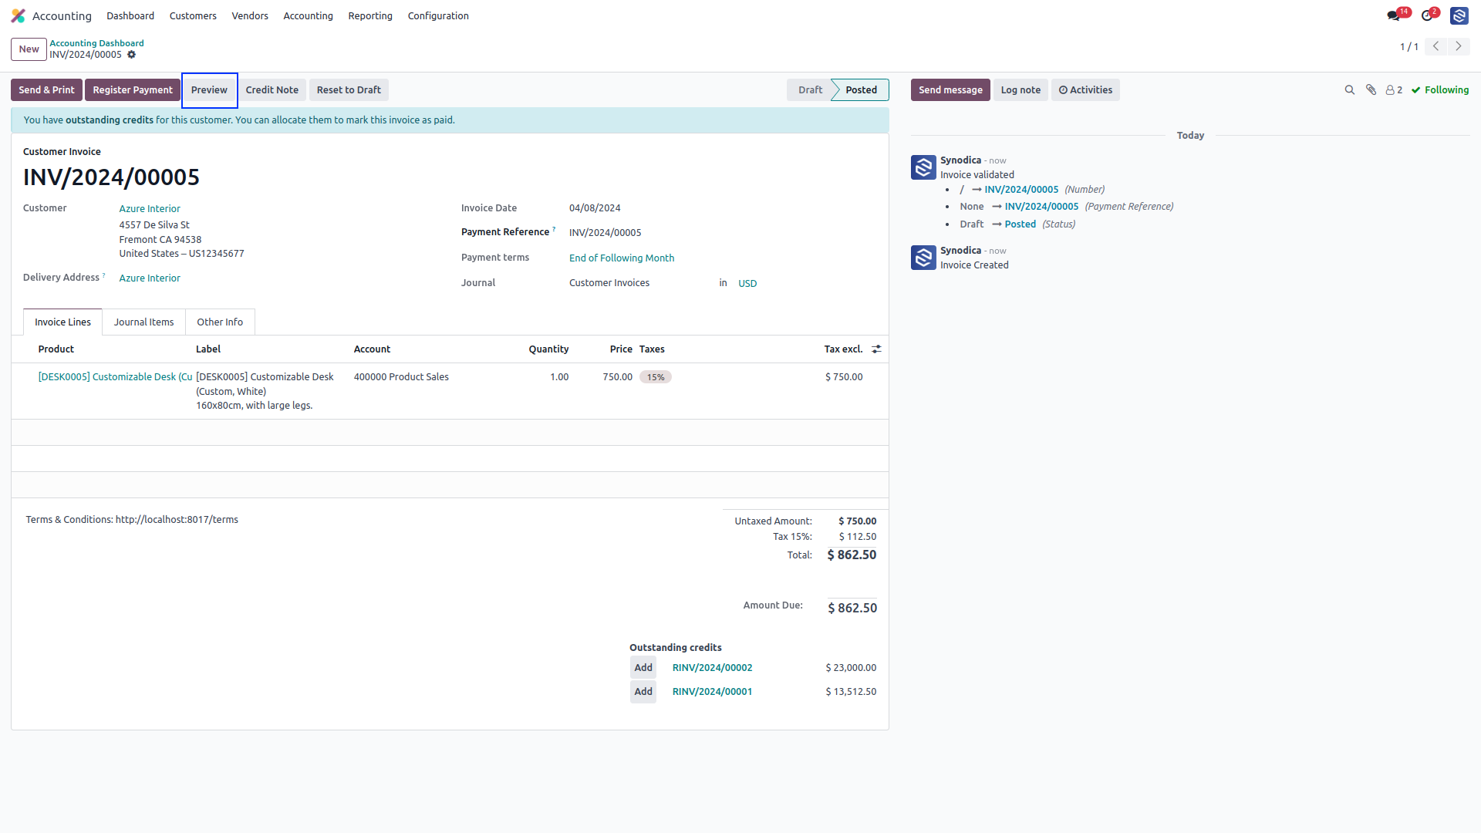Open the activities clock icon with 2 badge

(x=1429, y=15)
